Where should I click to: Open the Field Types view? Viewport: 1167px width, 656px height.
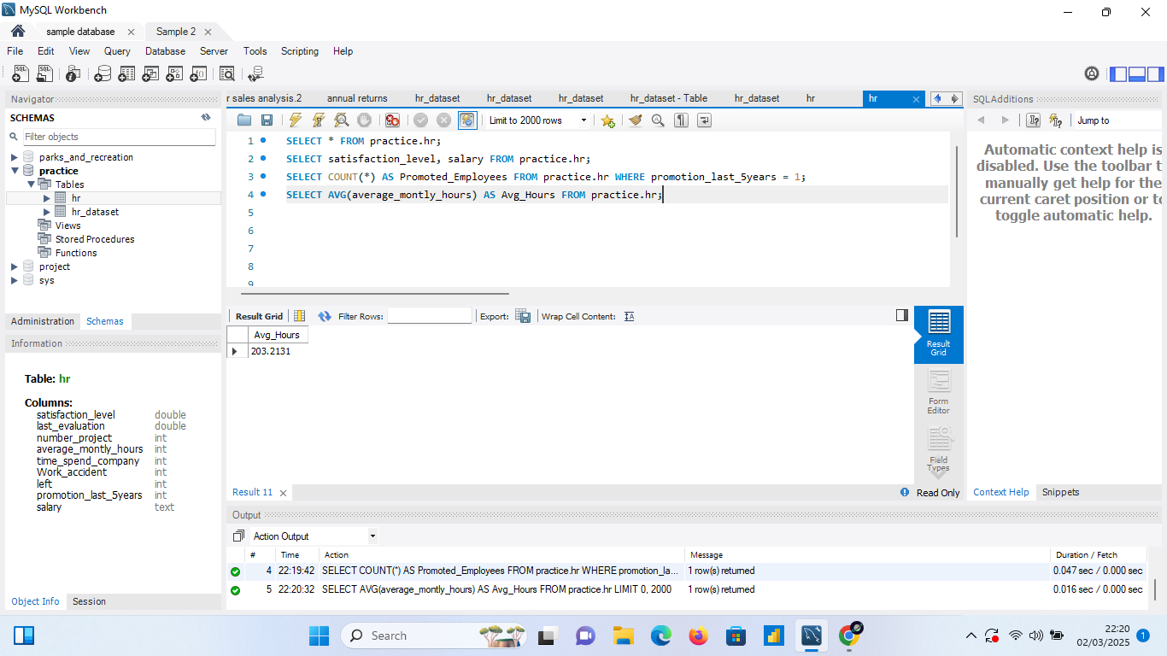click(939, 451)
